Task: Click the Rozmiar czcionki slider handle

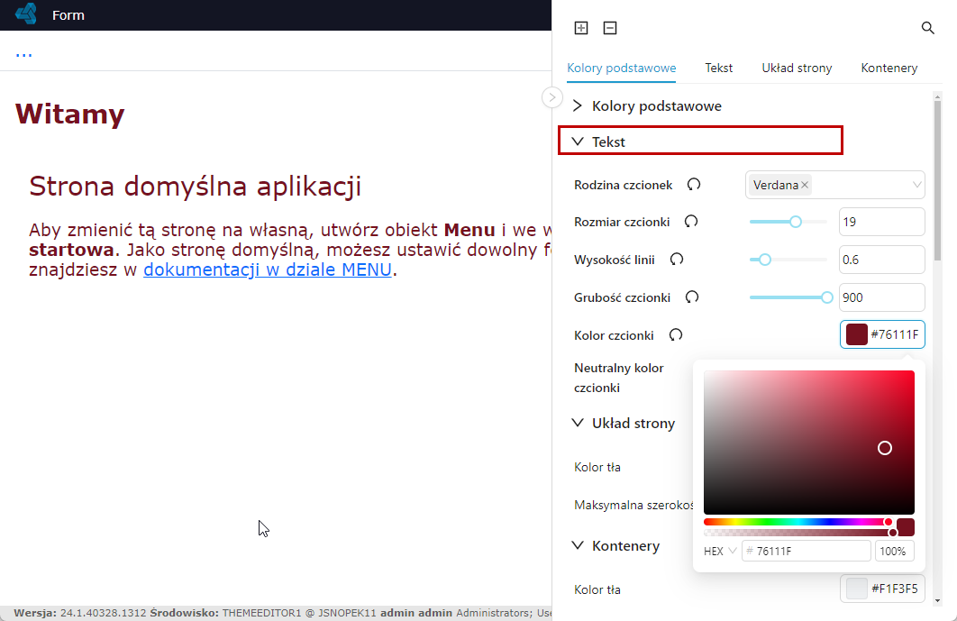Action: pyautogui.click(x=796, y=222)
